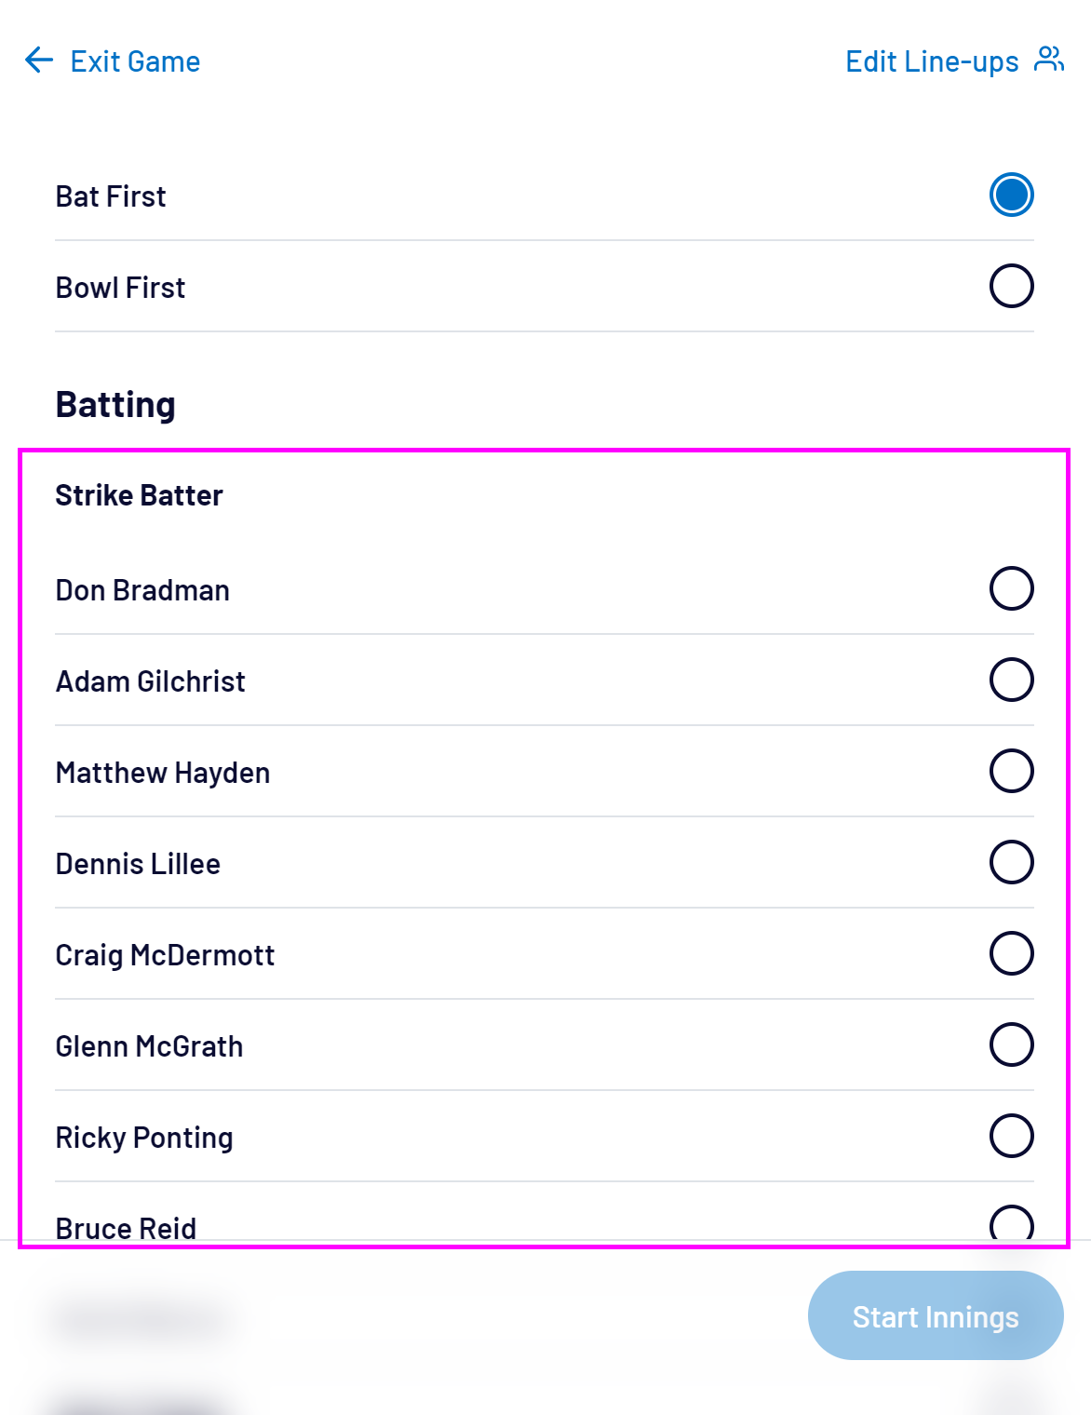Select Glenn McGrath radio button
The image size is (1091, 1415).
[x=1011, y=1044]
